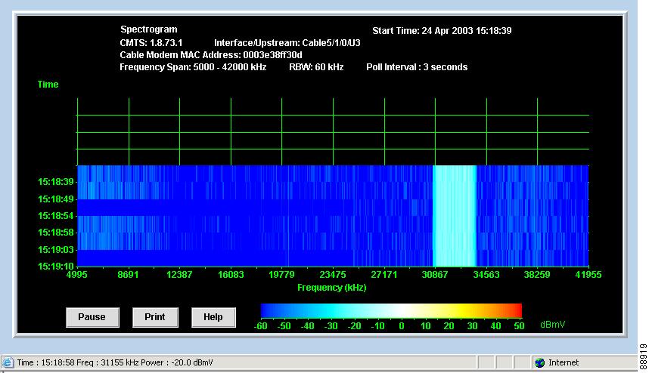Click the red end of the dBmV color scale

point(518,310)
